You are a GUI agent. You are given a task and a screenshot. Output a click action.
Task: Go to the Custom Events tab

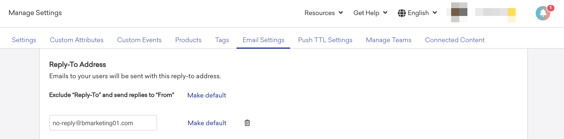coord(139,40)
